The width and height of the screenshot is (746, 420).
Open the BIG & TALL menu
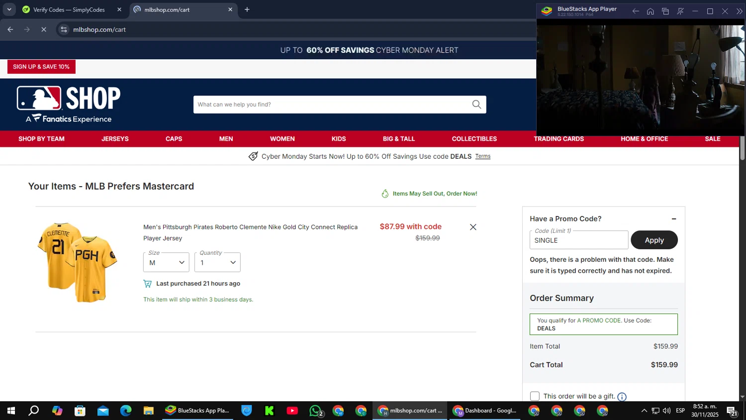tap(399, 139)
